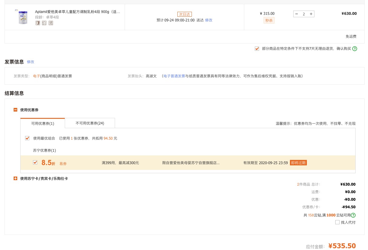Click the 即将过期 expiring-soon badge
368x250 pixels.
298,163
